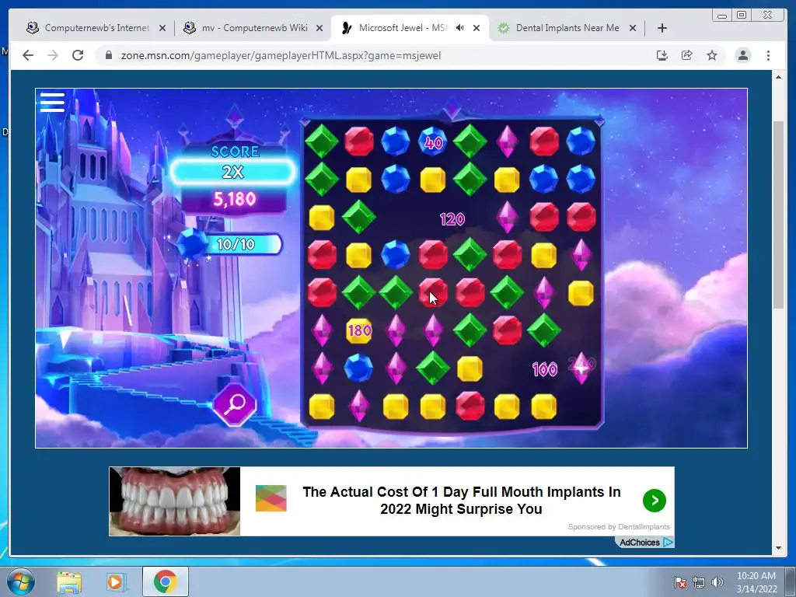Switch to the Computernewb's Internet tab
This screenshot has height=597, width=796.
pyautogui.click(x=96, y=28)
